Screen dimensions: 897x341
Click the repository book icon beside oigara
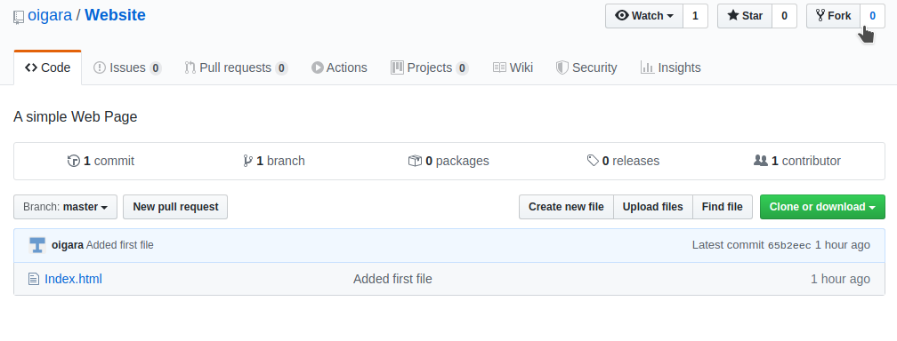(x=19, y=17)
